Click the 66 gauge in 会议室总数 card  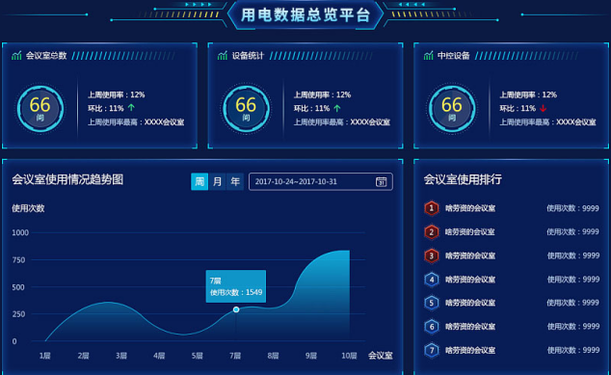pyautogui.click(x=40, y=109)
